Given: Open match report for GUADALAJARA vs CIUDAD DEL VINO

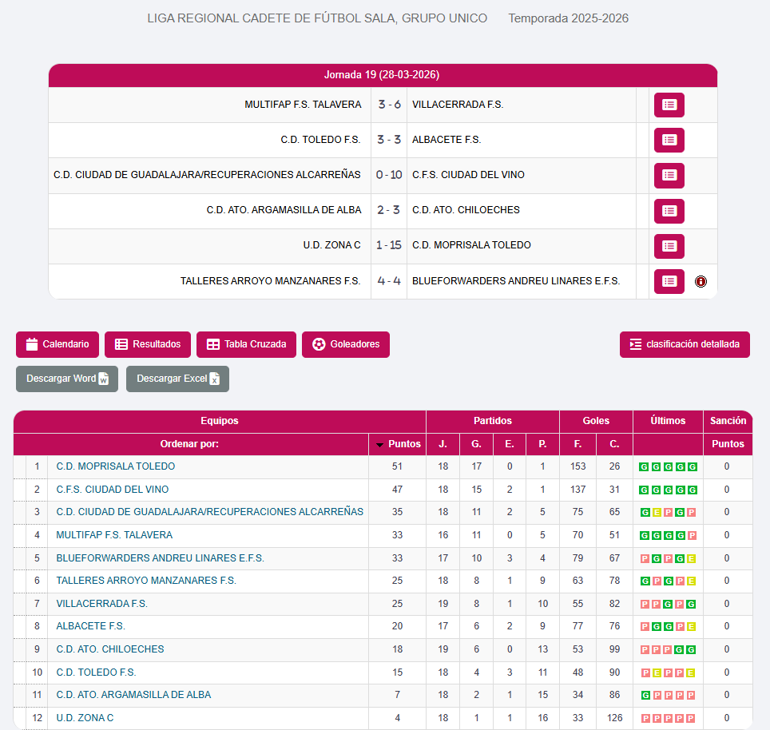Looking at the screenshot, I should tap(669, 176).
